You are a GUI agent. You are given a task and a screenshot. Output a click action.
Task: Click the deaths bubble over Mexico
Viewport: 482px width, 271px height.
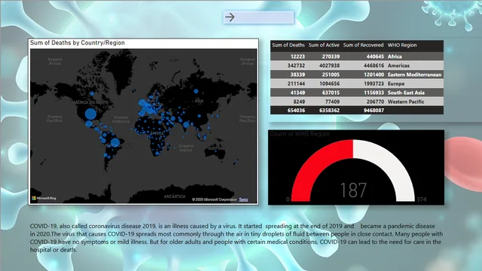(x=89, y=124)
